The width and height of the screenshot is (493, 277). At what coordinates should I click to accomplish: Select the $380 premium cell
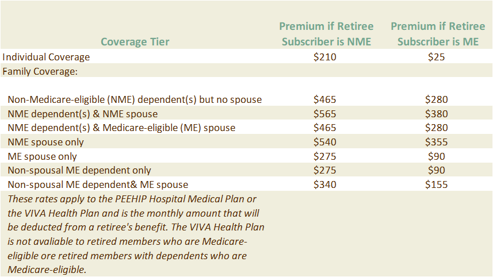[437, 114]
